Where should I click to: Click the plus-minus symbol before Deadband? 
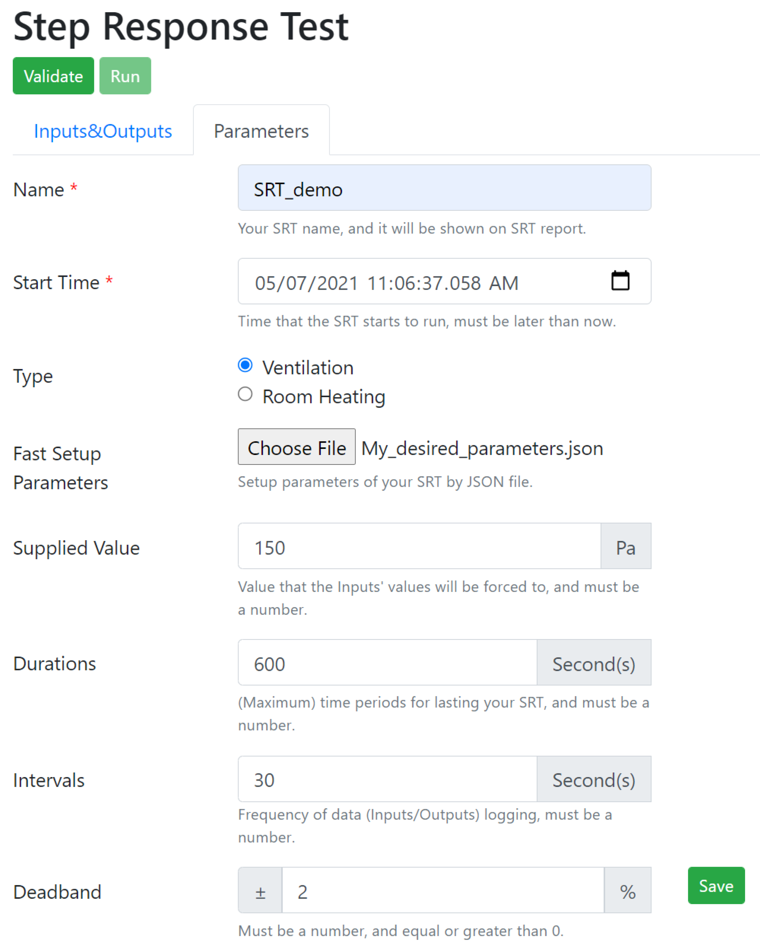tap(260, 890)
